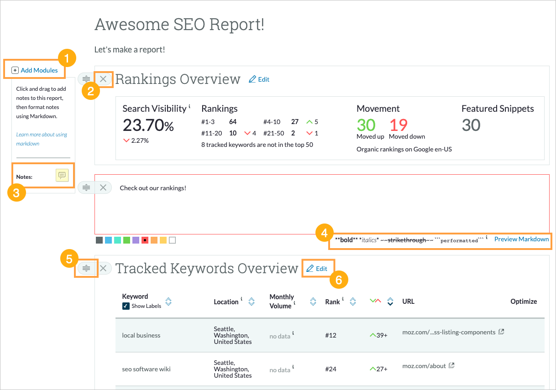Open 'Learn more about using markdown' link

(x=41, y=139)
